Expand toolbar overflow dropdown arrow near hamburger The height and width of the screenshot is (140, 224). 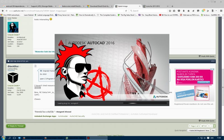coord(216,11)
